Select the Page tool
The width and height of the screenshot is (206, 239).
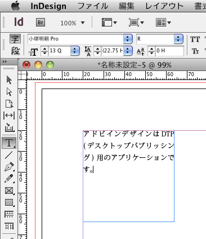[9, 104]
